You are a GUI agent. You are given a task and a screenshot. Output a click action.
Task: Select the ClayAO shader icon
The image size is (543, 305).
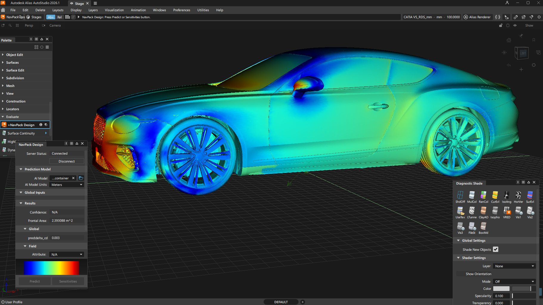pyautogui.click(x=483, y=211)
